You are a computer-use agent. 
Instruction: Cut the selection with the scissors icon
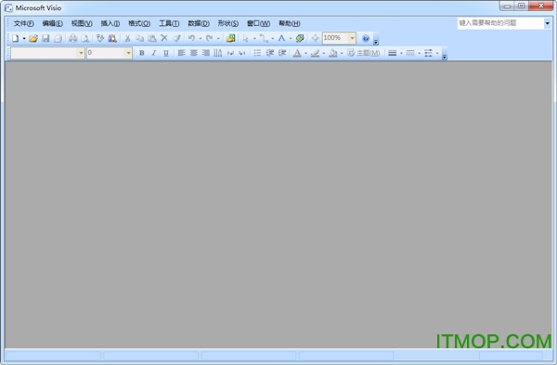tap(127, 38)
